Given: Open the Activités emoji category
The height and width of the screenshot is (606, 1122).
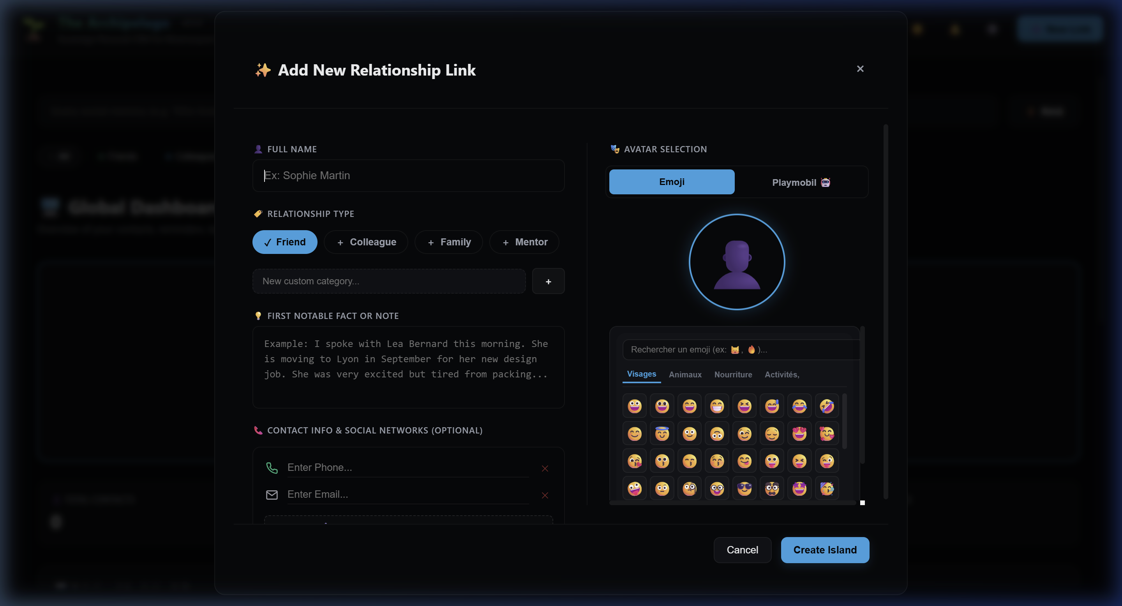Looking at the screenshot, I should [x=782, y=375].
